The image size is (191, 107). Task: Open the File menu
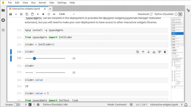[x=10, y=3]
